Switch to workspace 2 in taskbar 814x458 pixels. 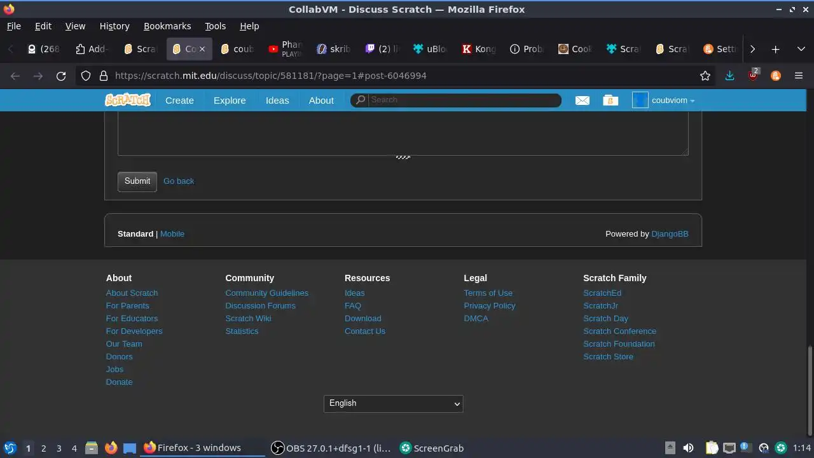43,448
